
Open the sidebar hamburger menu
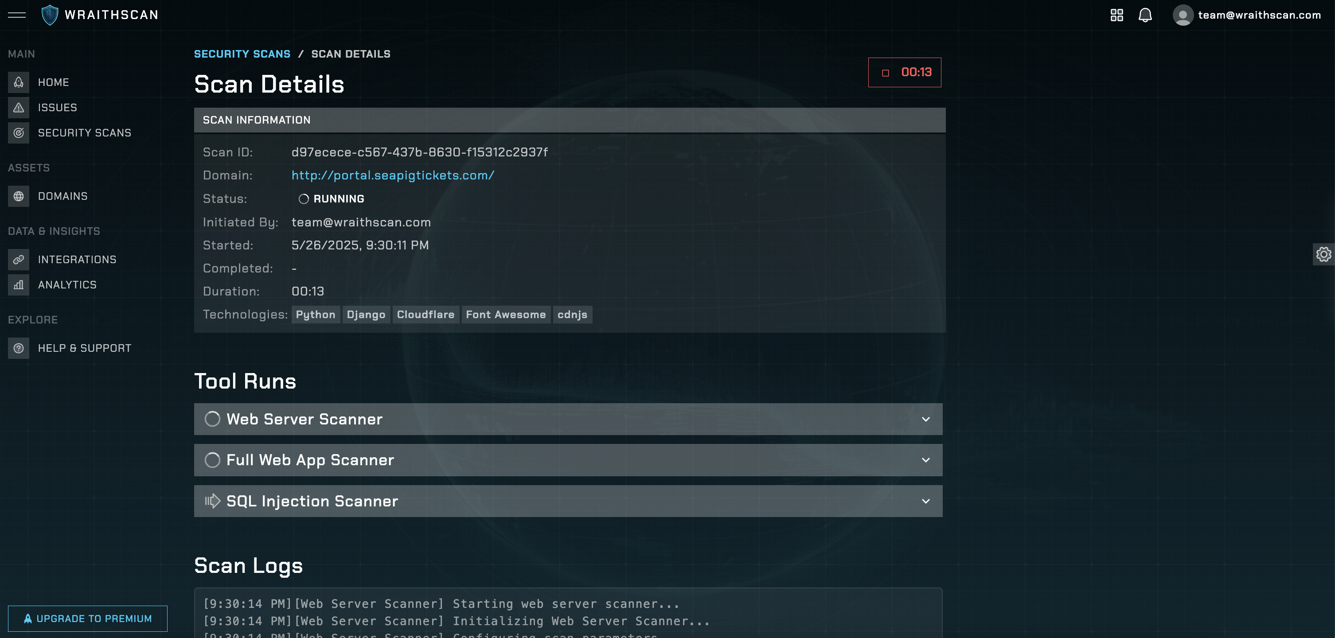pyautogui.click(x=16, y=15)
